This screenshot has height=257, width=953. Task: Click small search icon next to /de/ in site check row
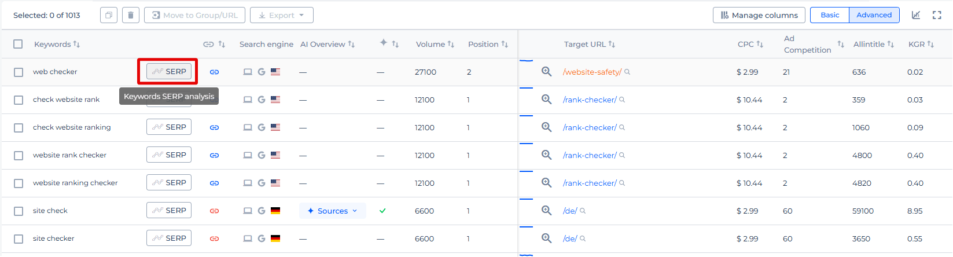[583, 211]
